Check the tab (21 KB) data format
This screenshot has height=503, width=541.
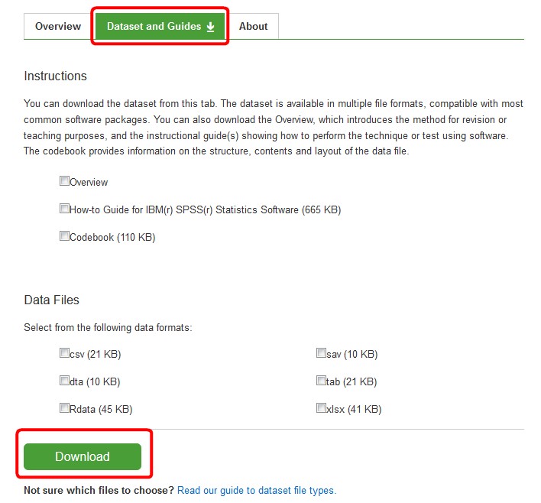point(321,381)
